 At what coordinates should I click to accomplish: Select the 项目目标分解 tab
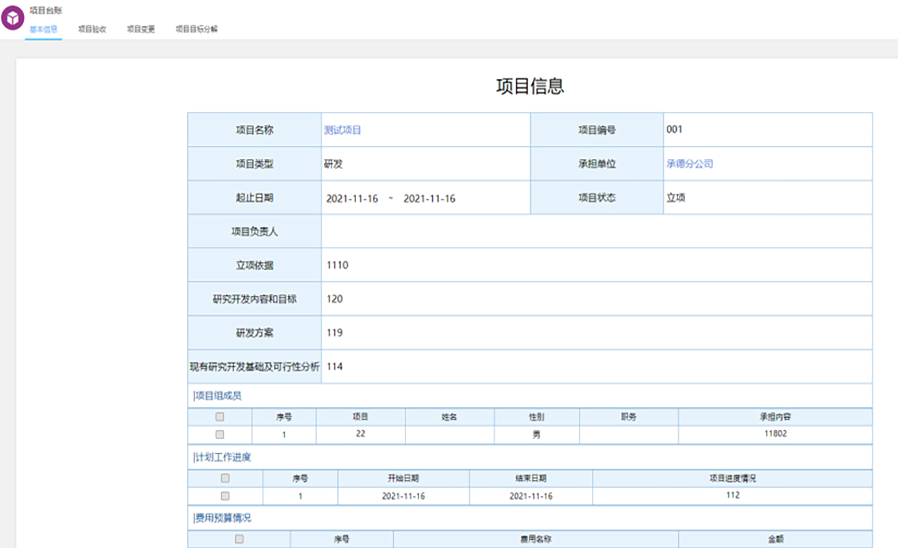pyautogui.click(x=197, y=30)
